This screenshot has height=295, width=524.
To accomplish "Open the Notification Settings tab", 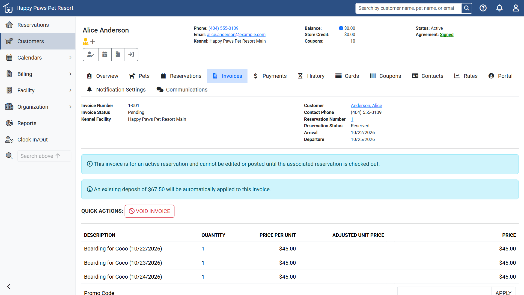I will tap(116, 90).
